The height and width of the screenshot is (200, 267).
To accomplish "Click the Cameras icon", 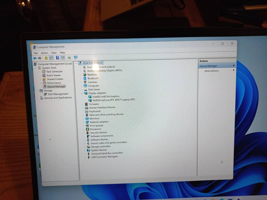I will [x=85, y=82].
